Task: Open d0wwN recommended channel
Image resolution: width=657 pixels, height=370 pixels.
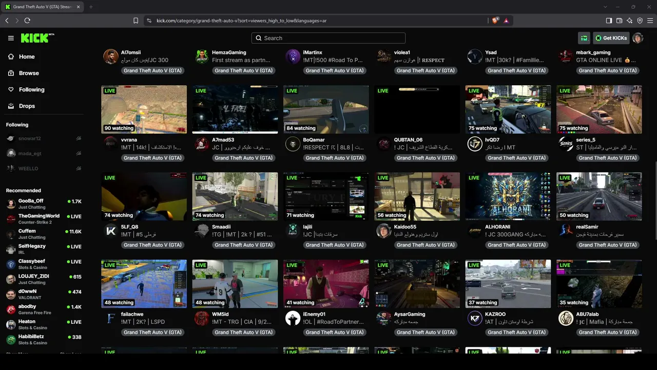Action: (44, 294)
